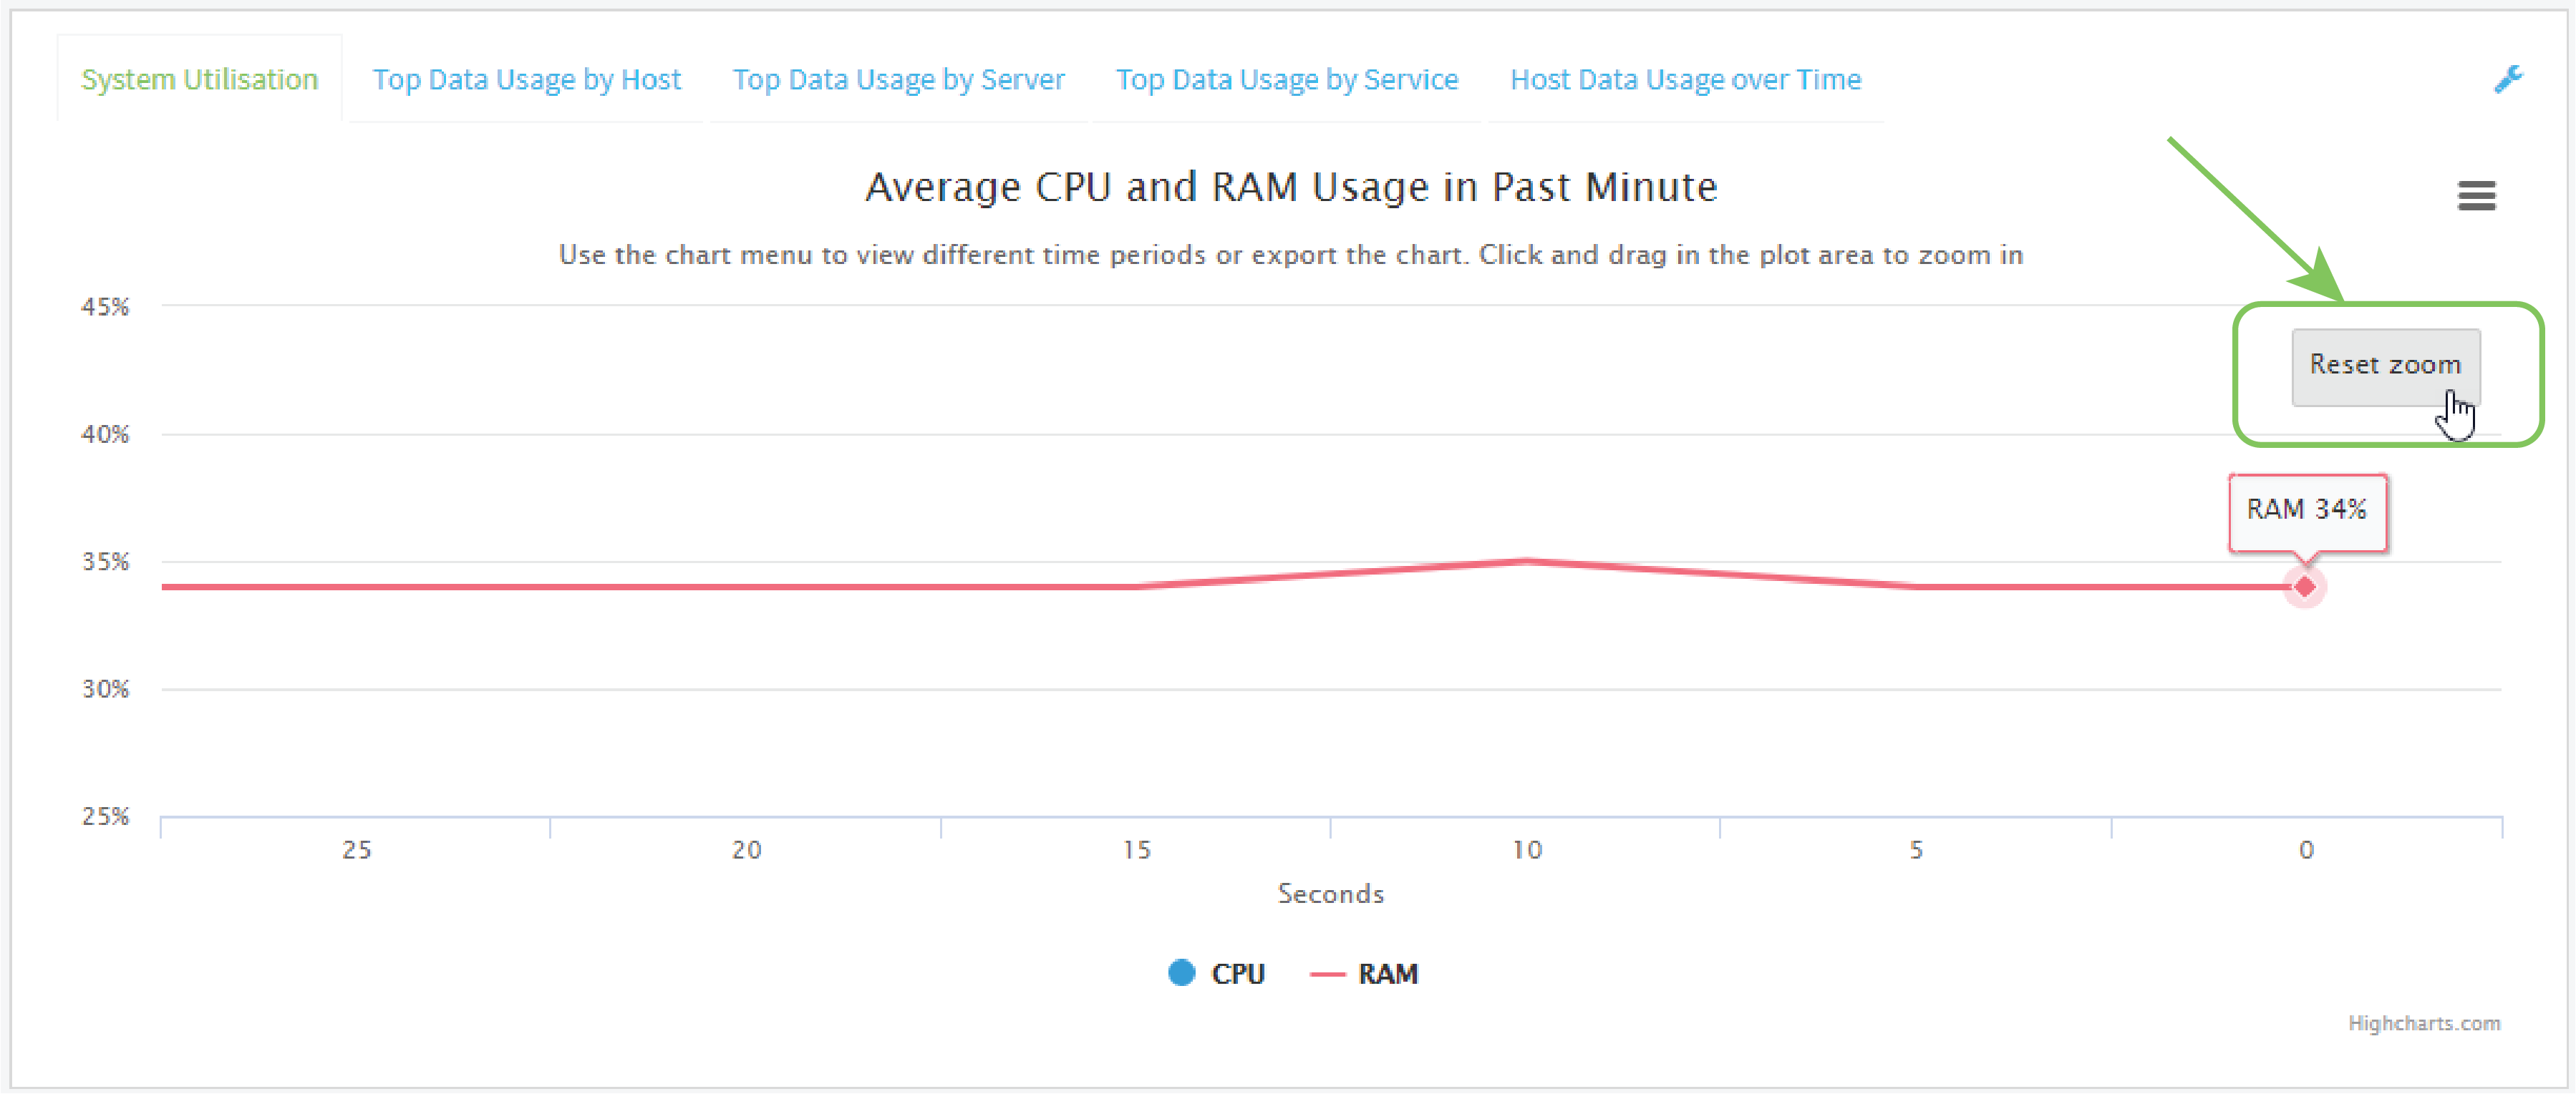
Task: Click the blue CPU legend dot icon
Action: [x=1181, y=972]
